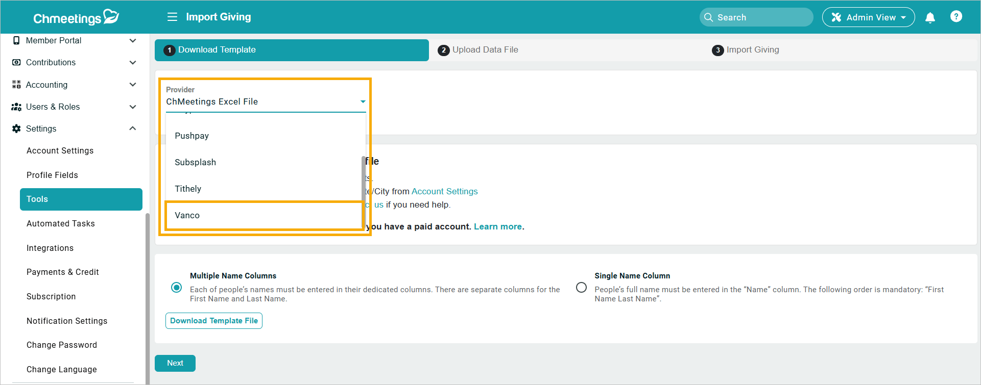This screenshot has width=981, height=385.
Task: Click the Single Name Column heading
Action: point(632,276)
